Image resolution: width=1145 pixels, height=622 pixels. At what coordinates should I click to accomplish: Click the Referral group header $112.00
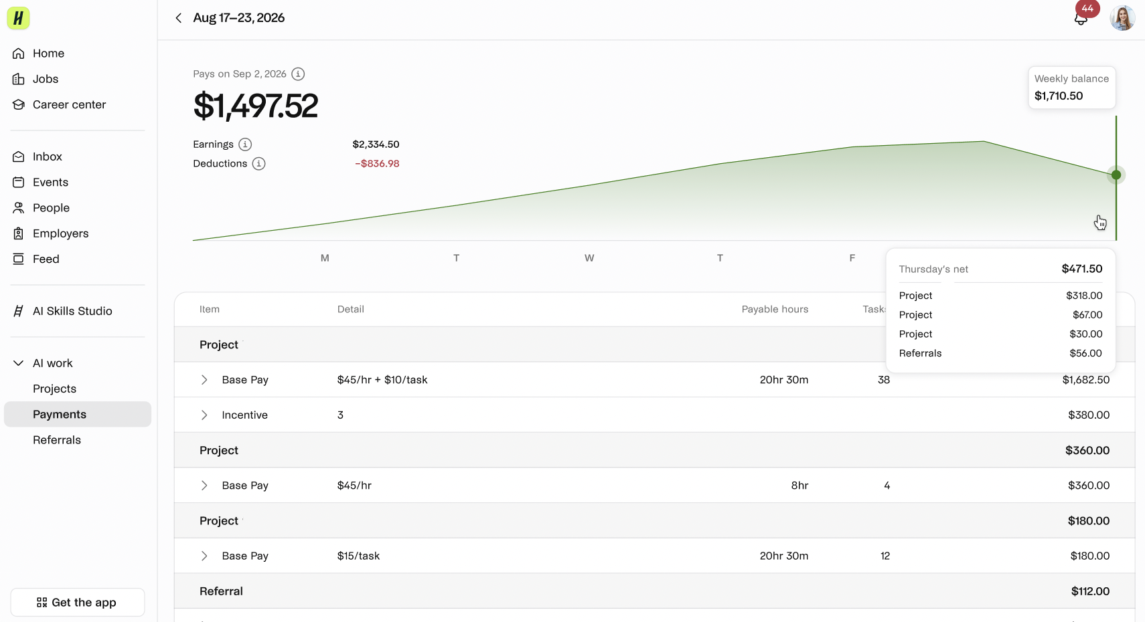point(655,591)
